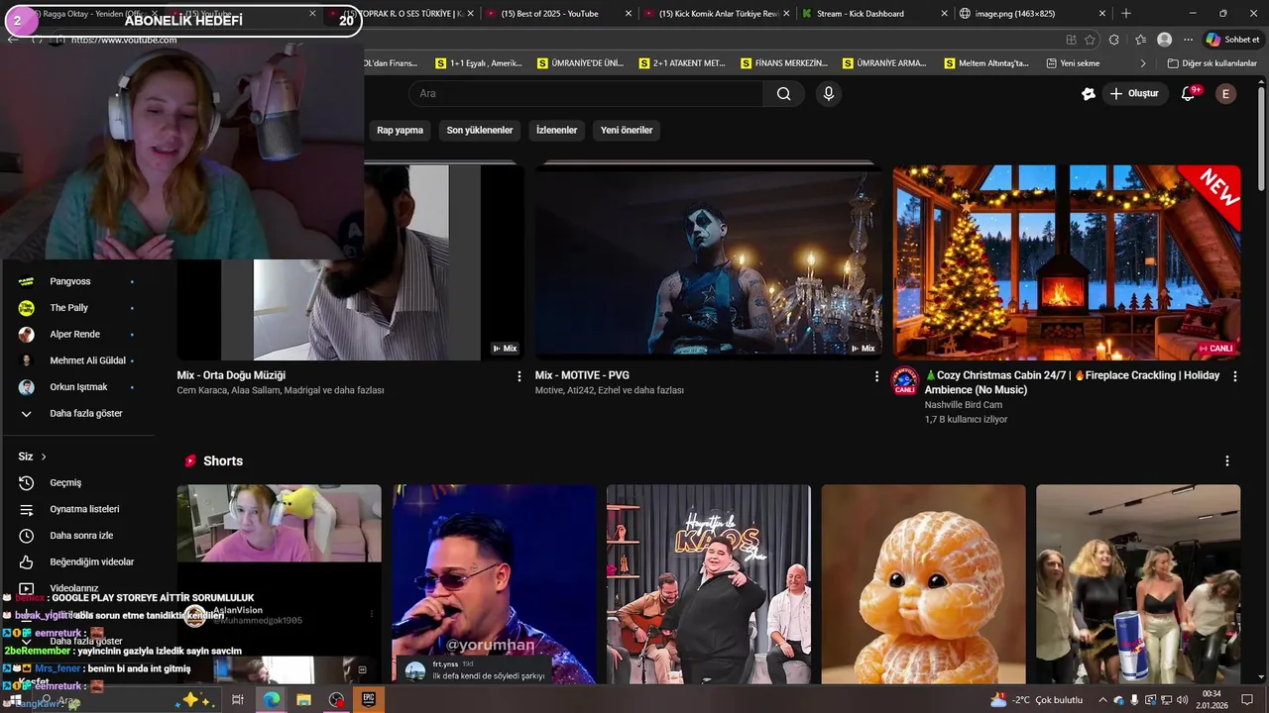Open options for Mix - MOTIVE - PVG
Image resolution: width=1269 pixels, height=713 pixels.
(876, 376)
